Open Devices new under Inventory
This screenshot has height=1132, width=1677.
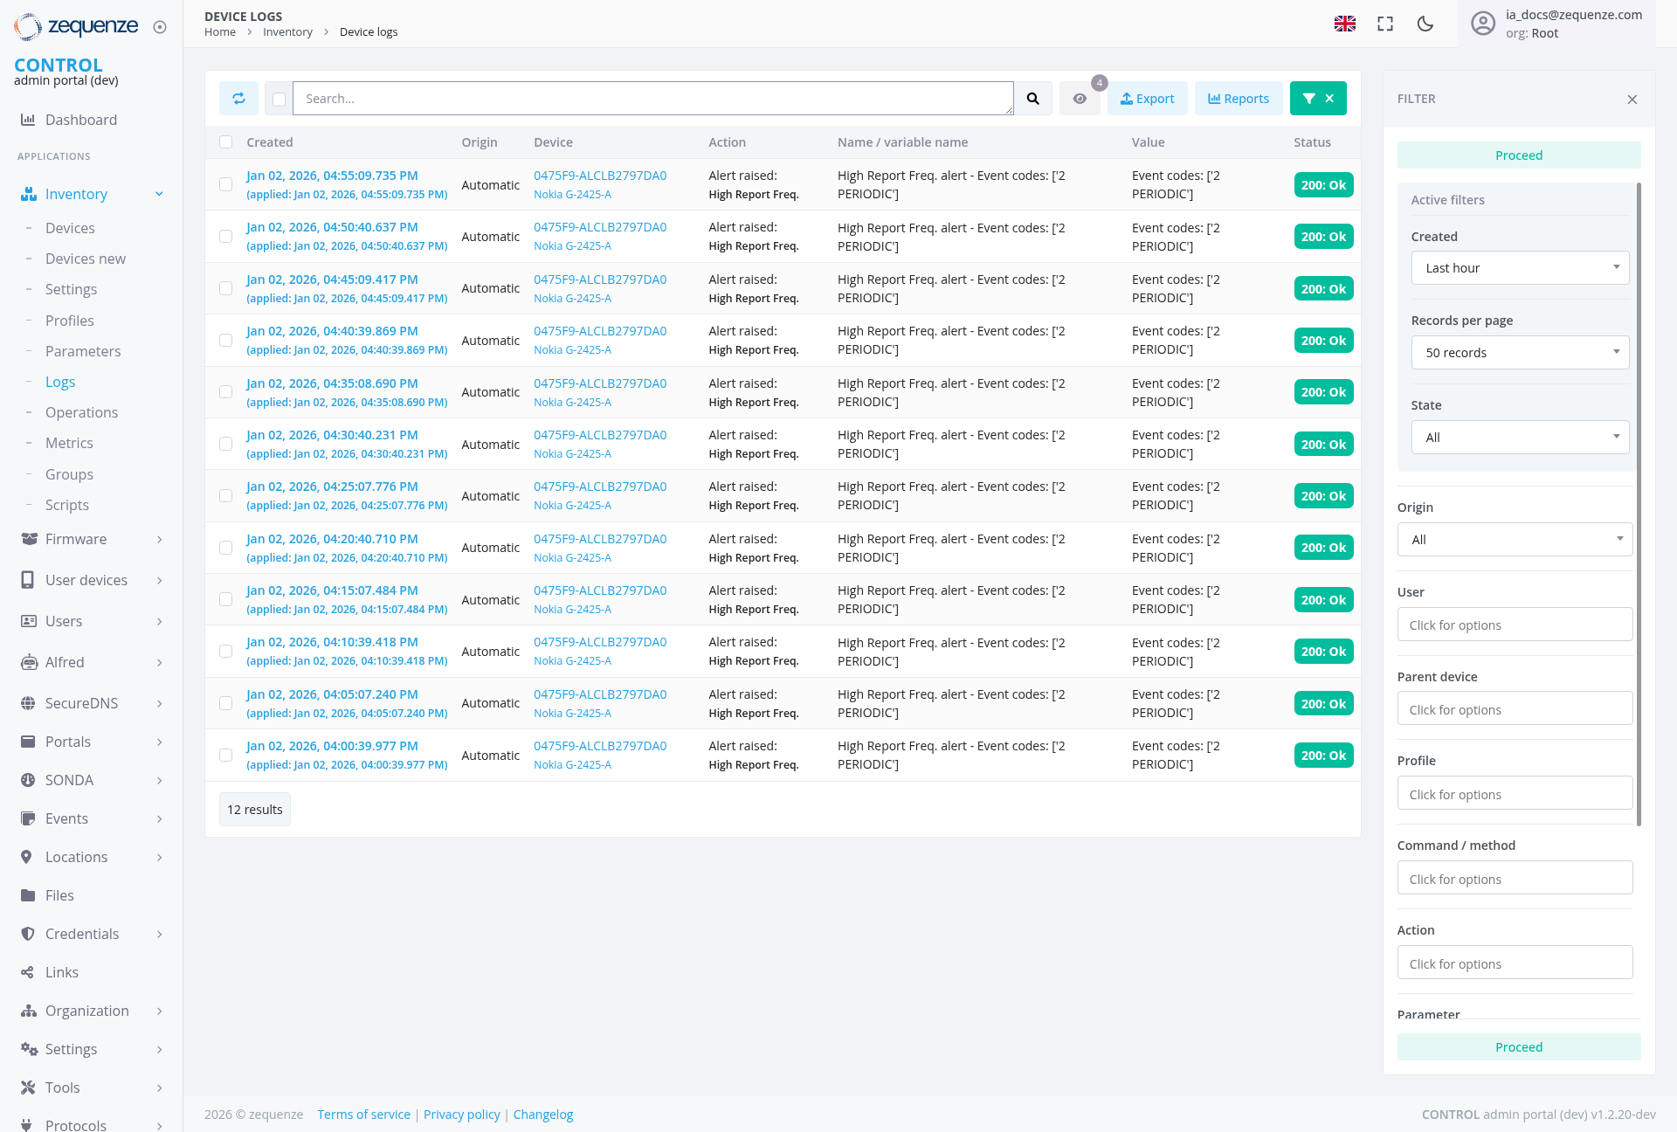(x=86, y=259)
